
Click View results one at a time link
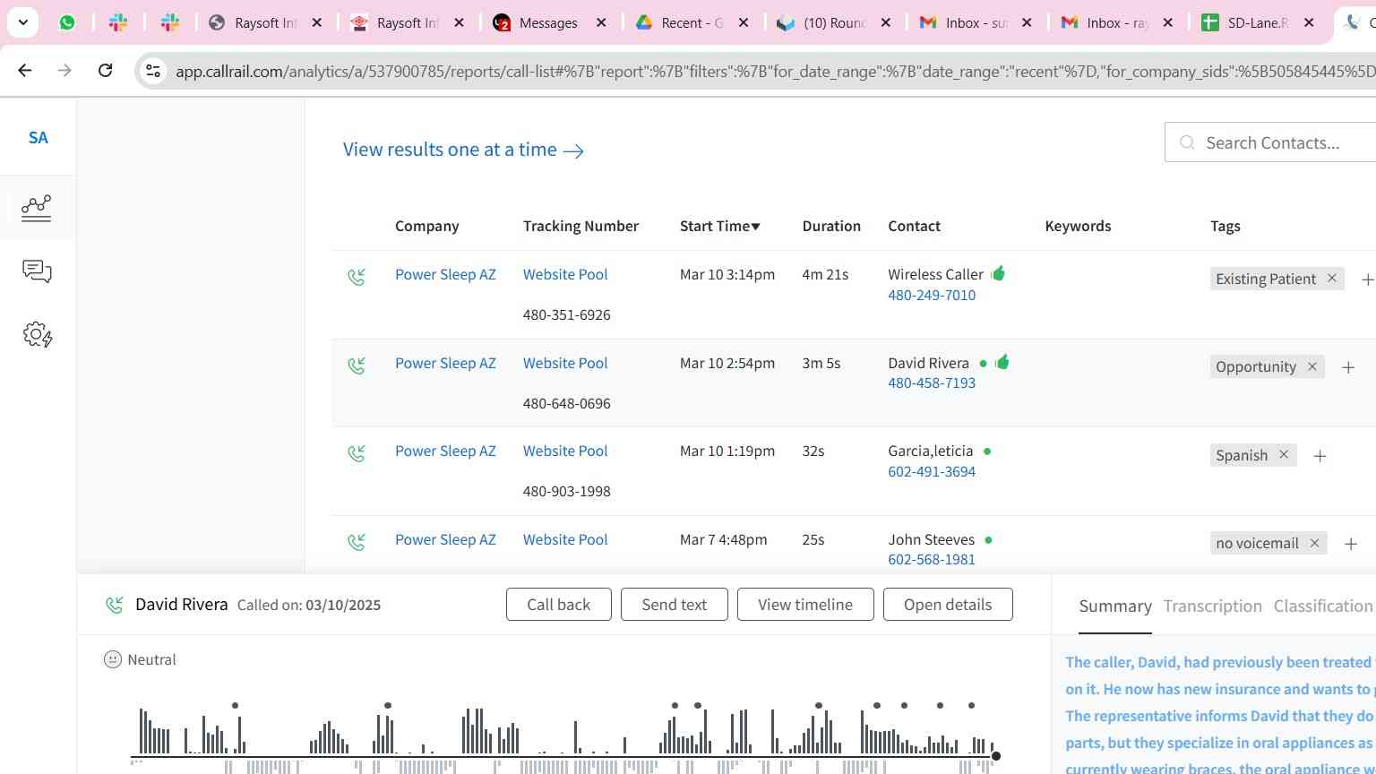(463, 150)
